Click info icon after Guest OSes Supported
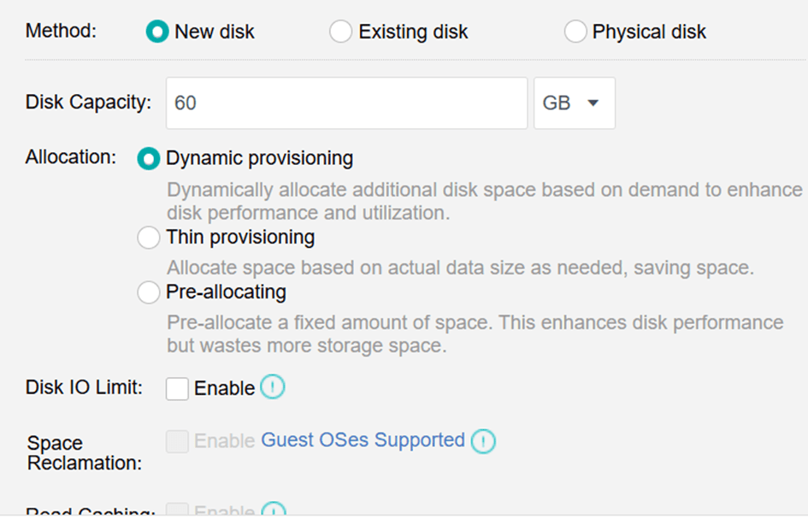The width and height of the screenshot is (808, 519). point(483,441)
